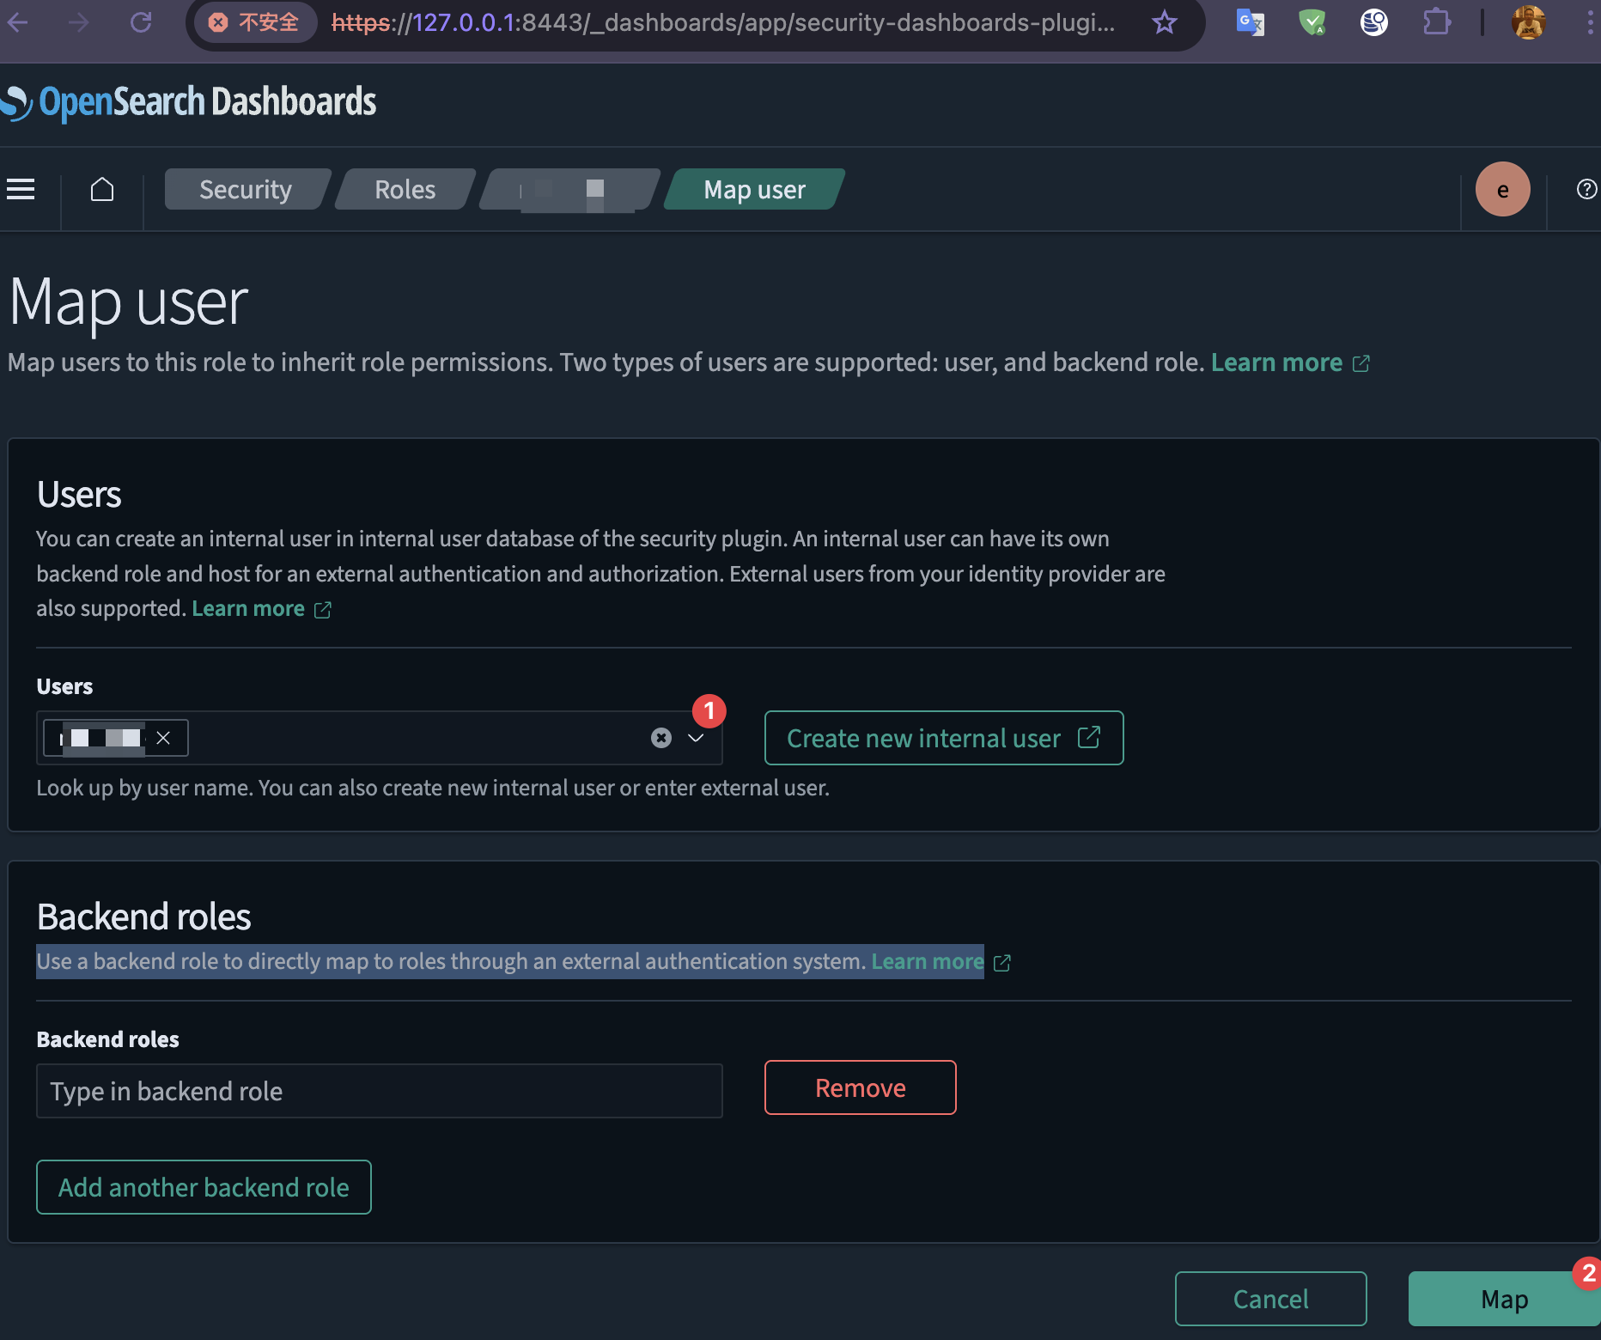The width and height of the screenshot is (1601, 1340).
Task: Open the Google Translate extension icon
Action: point(1250,22)
